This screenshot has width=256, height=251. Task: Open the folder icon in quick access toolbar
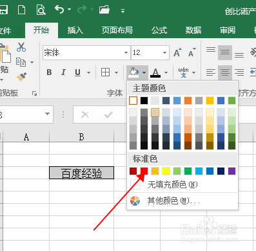coord(104,10)
